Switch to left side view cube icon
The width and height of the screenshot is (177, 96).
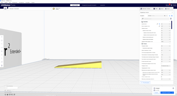point(12,94)
